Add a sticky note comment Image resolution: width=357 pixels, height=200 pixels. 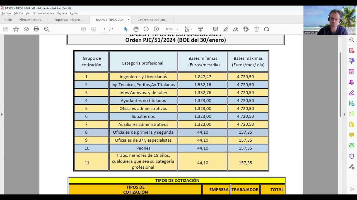point(215,29)
